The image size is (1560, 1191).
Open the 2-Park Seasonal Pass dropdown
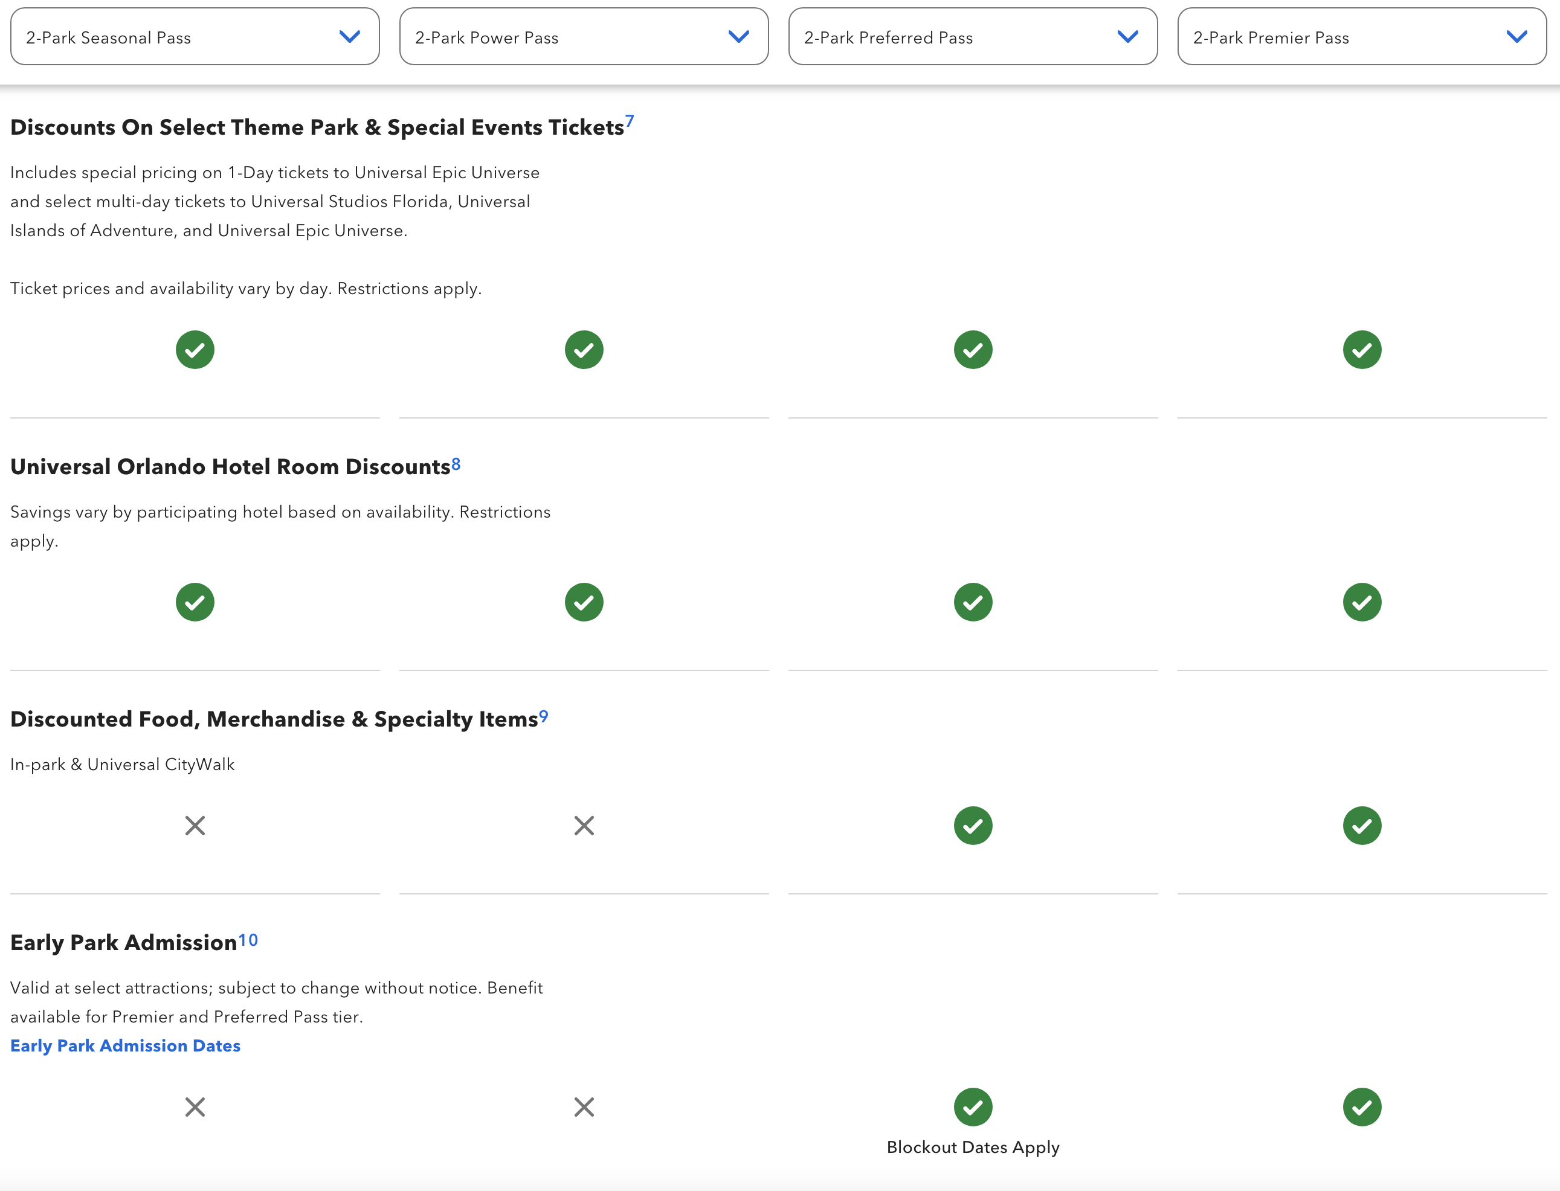click(x=195, y=37)
